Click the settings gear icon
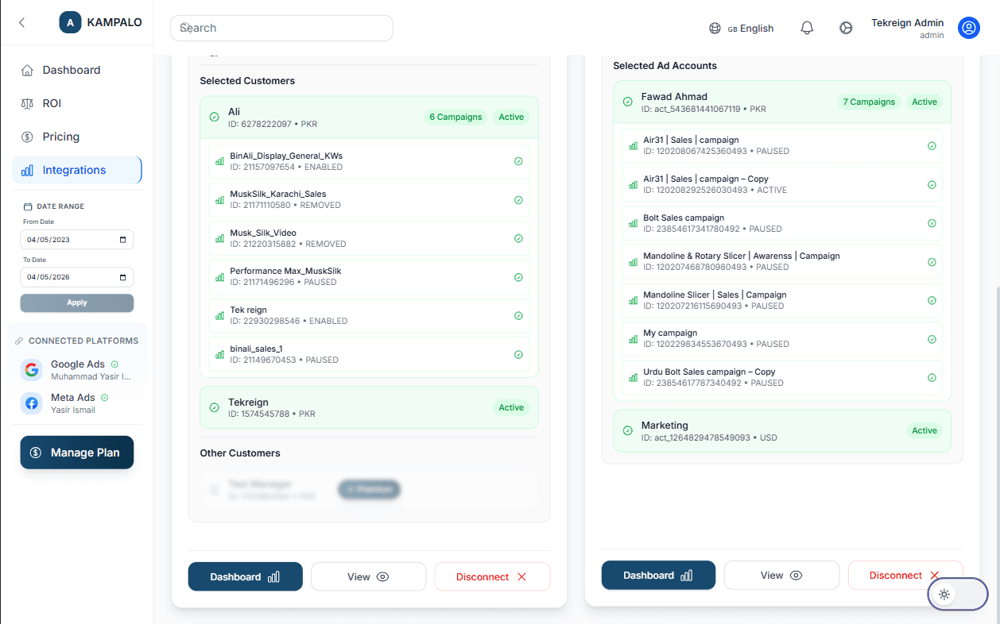 pyautogui.click(x=846, y=27)
